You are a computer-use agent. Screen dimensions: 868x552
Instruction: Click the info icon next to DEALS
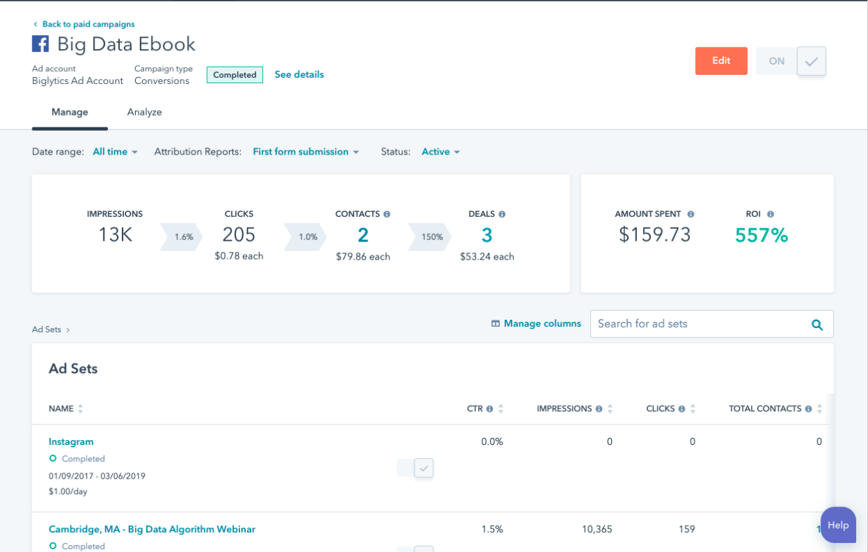[502, 214]
